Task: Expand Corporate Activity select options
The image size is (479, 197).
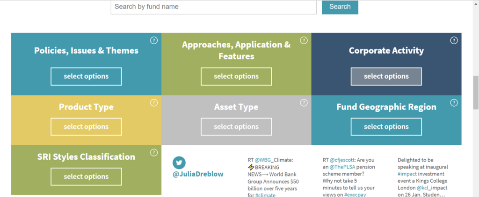Action: point(386,76)
